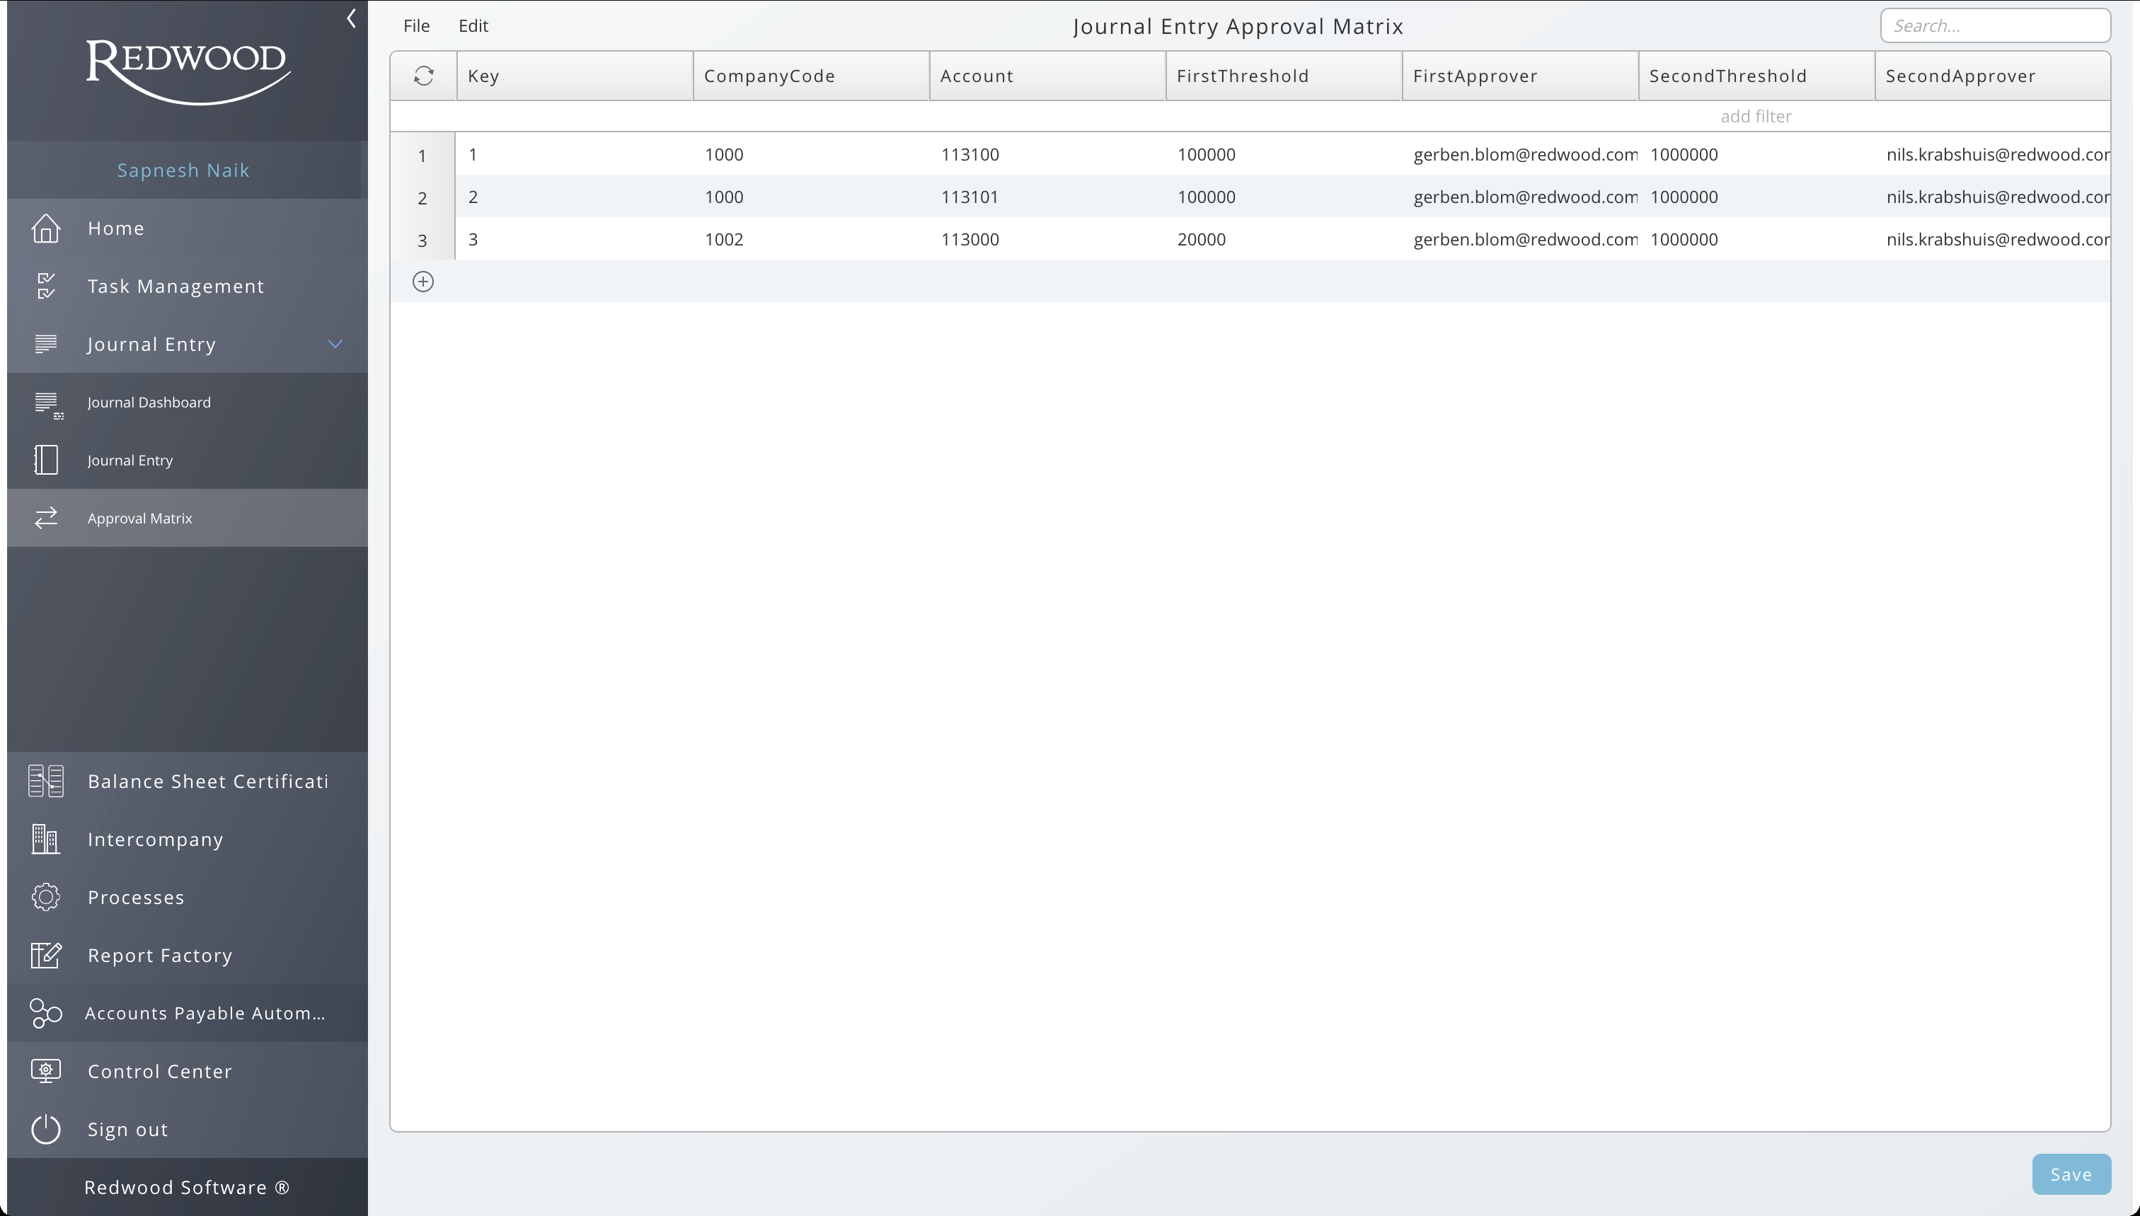Sort by the Key column header
2140x1216 pixels.
[575, 76]
